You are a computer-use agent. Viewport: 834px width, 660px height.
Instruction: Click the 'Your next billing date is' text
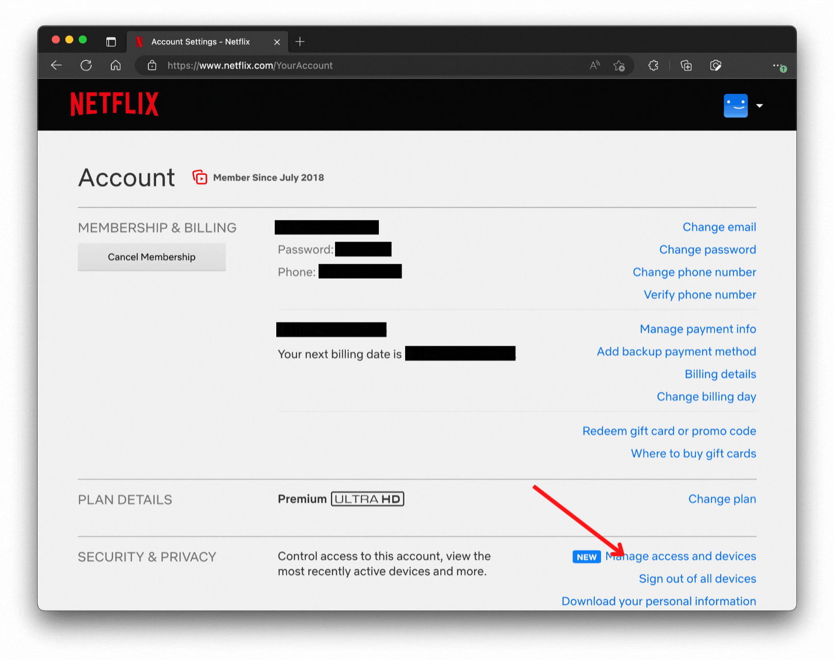(340, 354)
